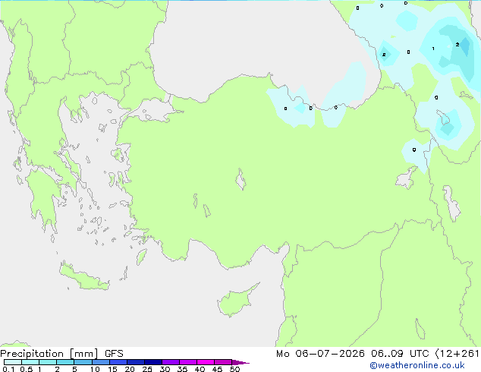
Task: Click the 30–35 mm legend color
Action: pyautogui.click(x=170, y=362)
